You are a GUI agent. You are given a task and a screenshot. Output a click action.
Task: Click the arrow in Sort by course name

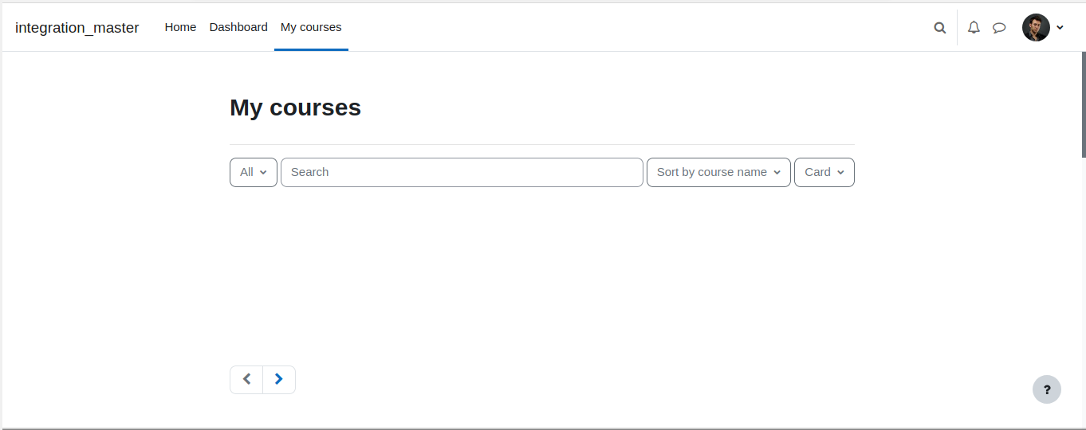(777, 173)
